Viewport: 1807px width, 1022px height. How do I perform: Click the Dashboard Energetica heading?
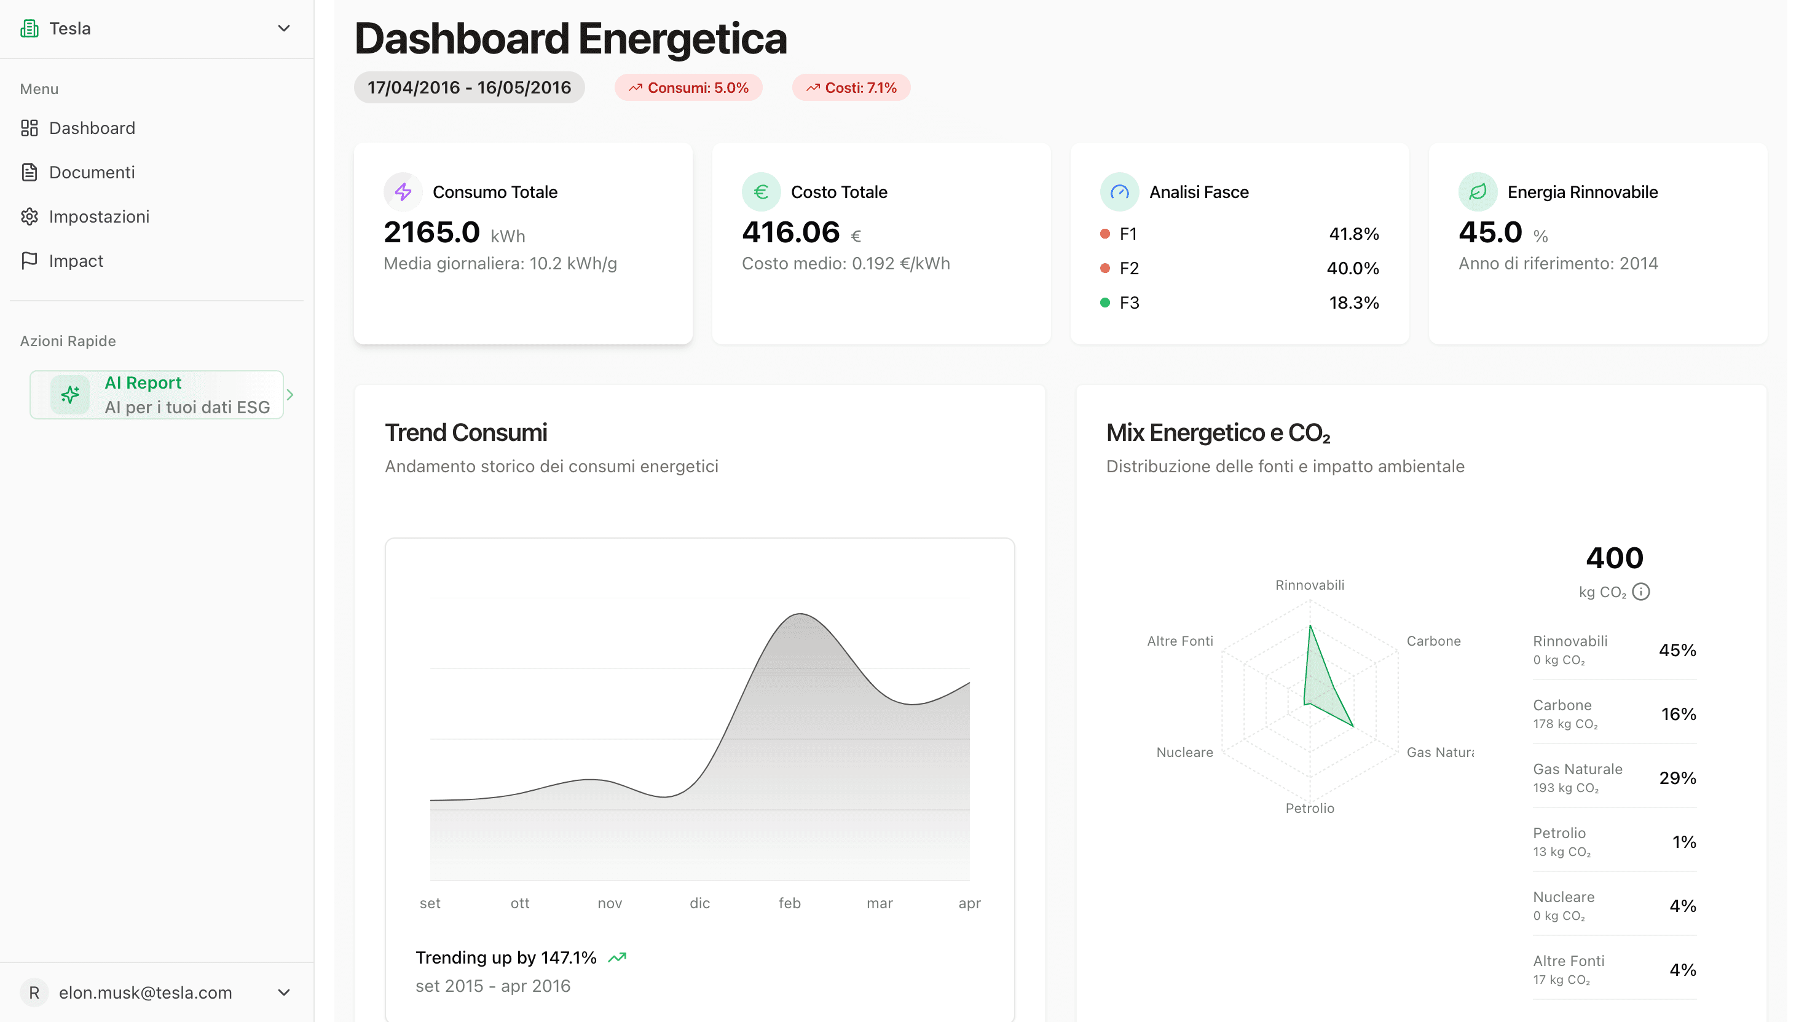(570, 38)
